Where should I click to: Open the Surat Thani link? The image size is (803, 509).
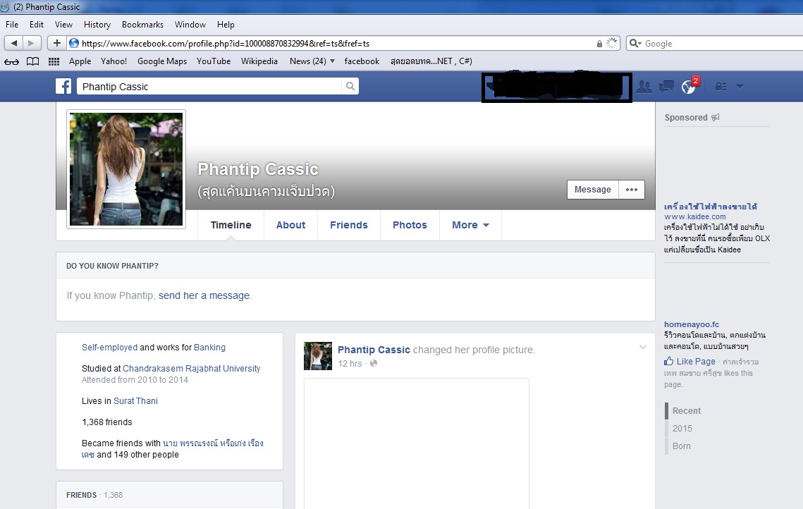pyautogui.click(x=135, y=401)
